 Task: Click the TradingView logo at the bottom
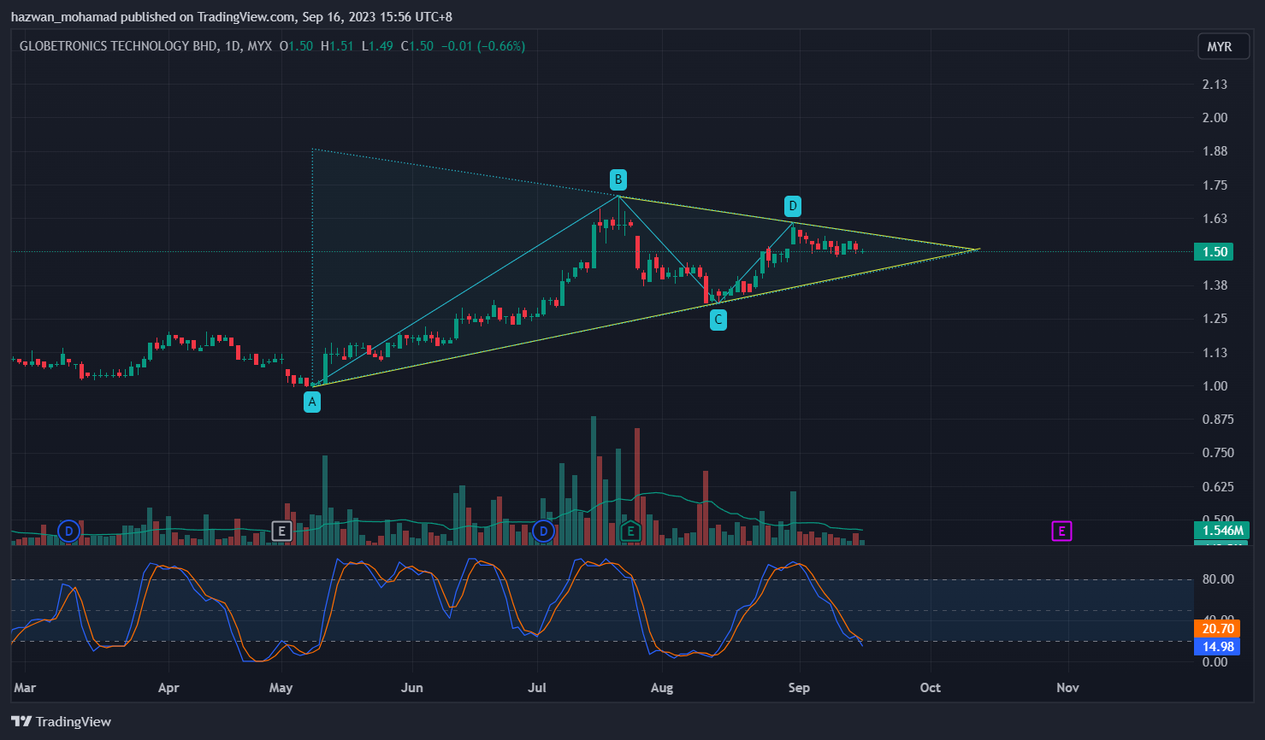[62, 722]
